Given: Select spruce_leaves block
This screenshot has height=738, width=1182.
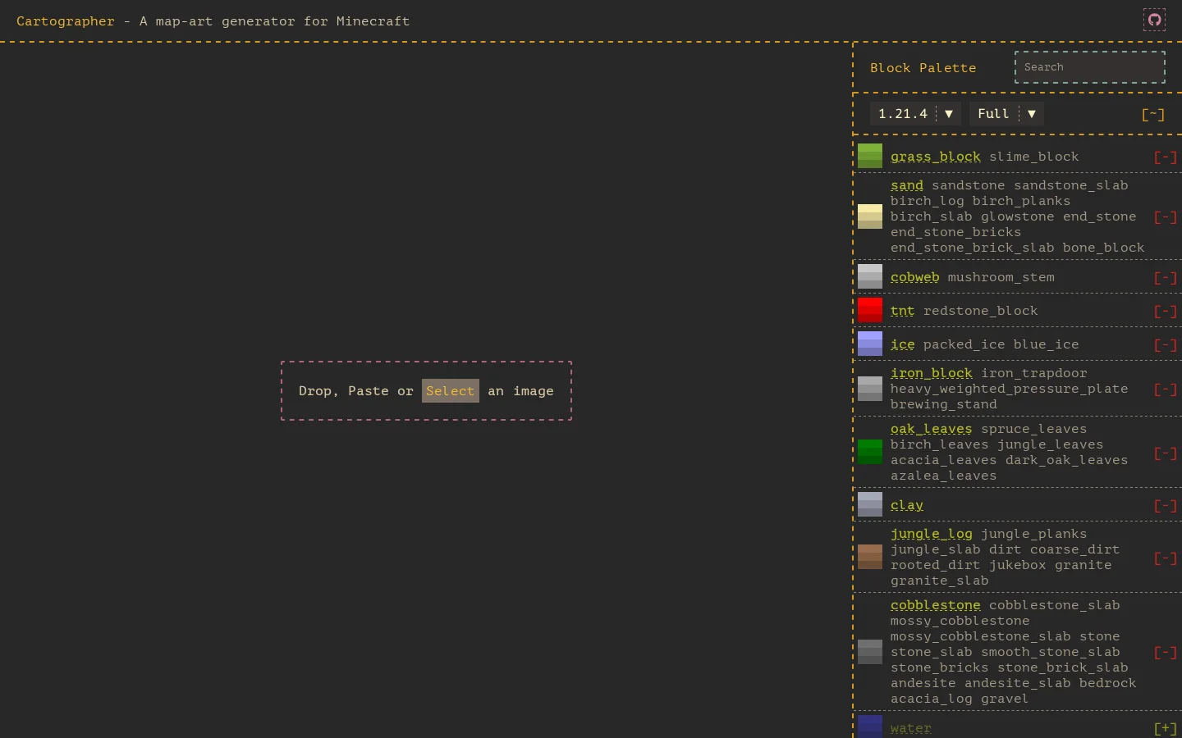Looking at the screenshot, I should coord(1034,429).
